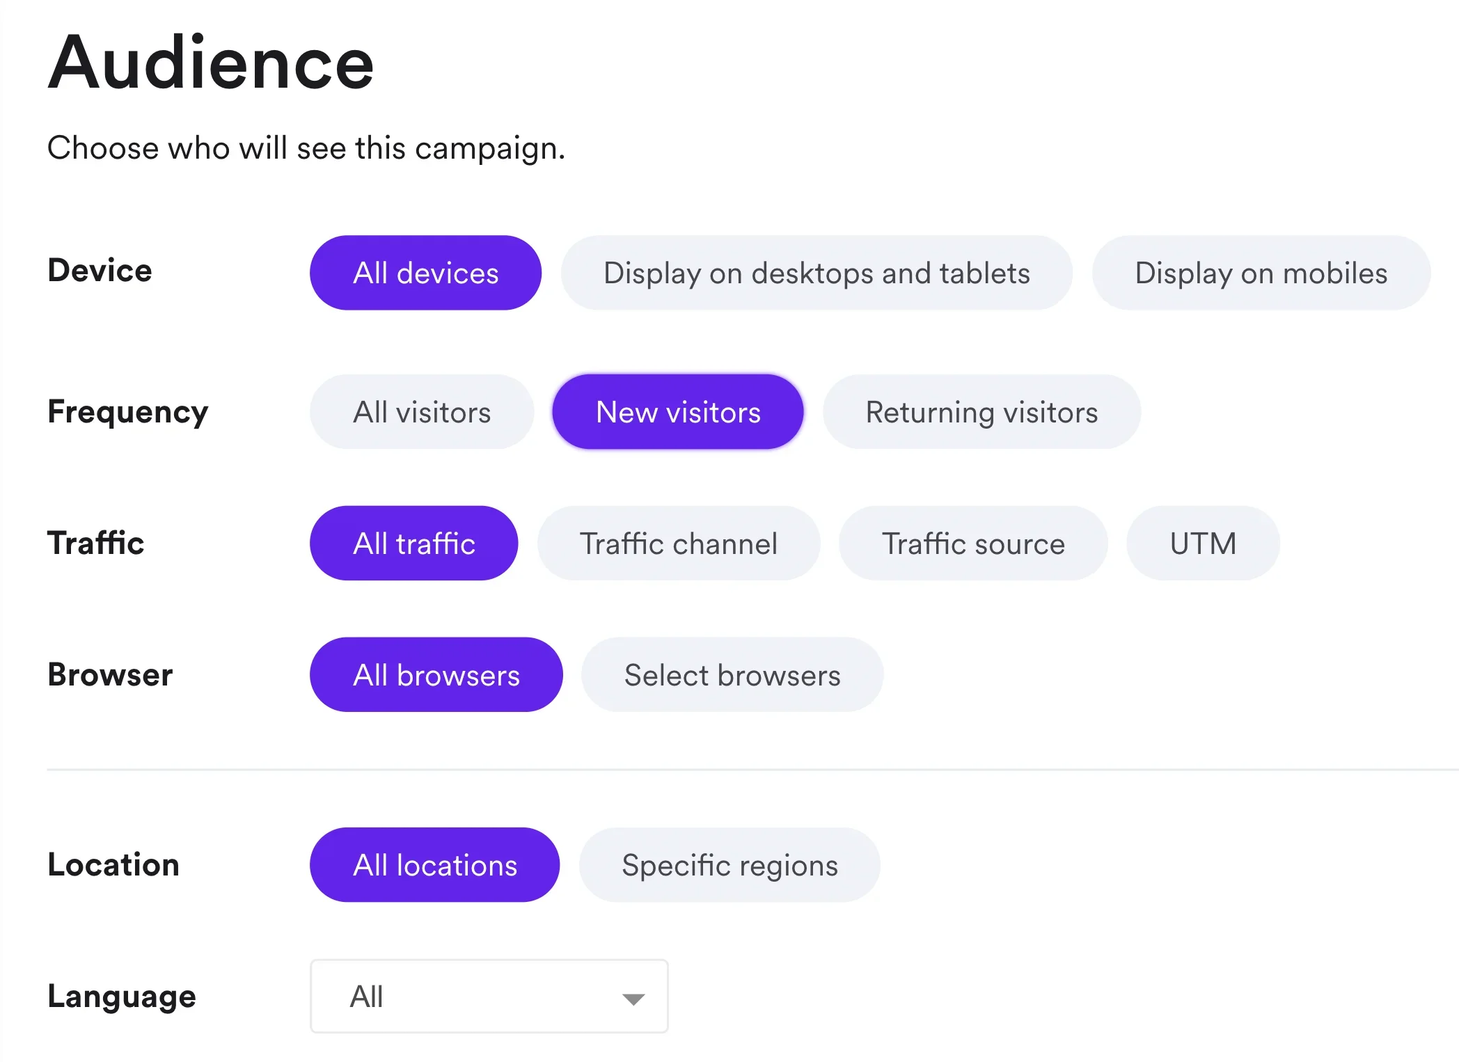Click the active "All traffic" pill

pyautogui.click(x=413, y=544)
